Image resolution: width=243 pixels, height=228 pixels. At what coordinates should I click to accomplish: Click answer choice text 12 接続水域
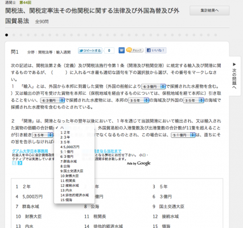(166, 217)
